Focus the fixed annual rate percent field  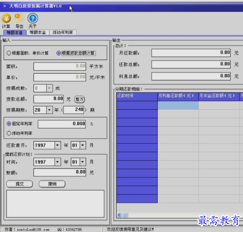click(62, 124)
